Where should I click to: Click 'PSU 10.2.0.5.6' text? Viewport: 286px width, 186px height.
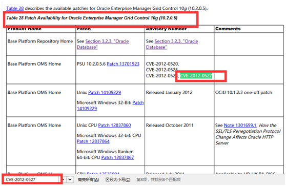pyautogui.click(x=91, y=64)
